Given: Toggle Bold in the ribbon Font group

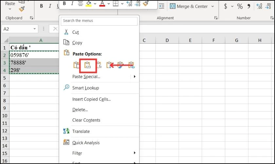Looking at the screenshot, I should [41, 6].
